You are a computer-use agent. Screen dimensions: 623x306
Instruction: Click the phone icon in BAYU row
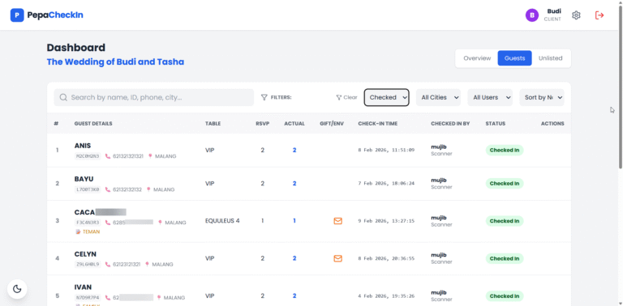(108, 189)
